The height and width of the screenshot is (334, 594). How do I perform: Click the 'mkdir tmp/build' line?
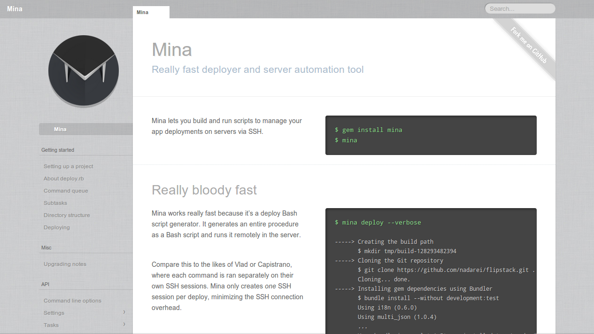407,251
